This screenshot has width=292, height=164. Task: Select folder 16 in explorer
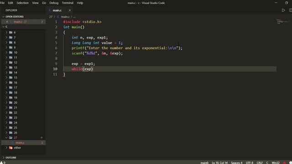[x=23, y=82]
